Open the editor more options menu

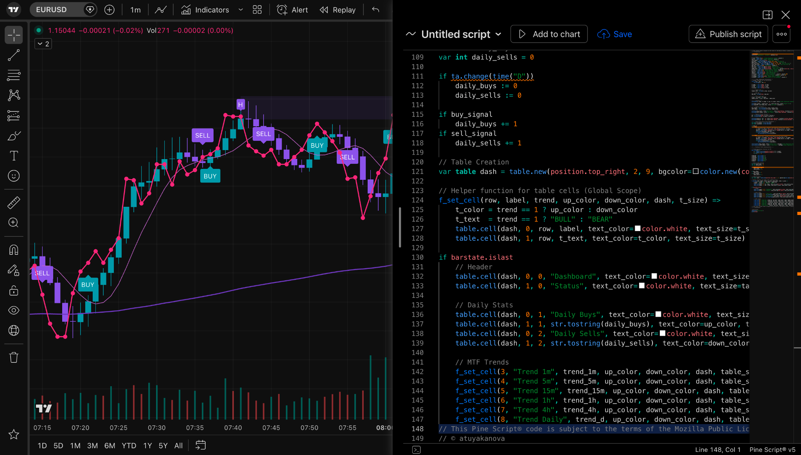(x=781, y=34)
